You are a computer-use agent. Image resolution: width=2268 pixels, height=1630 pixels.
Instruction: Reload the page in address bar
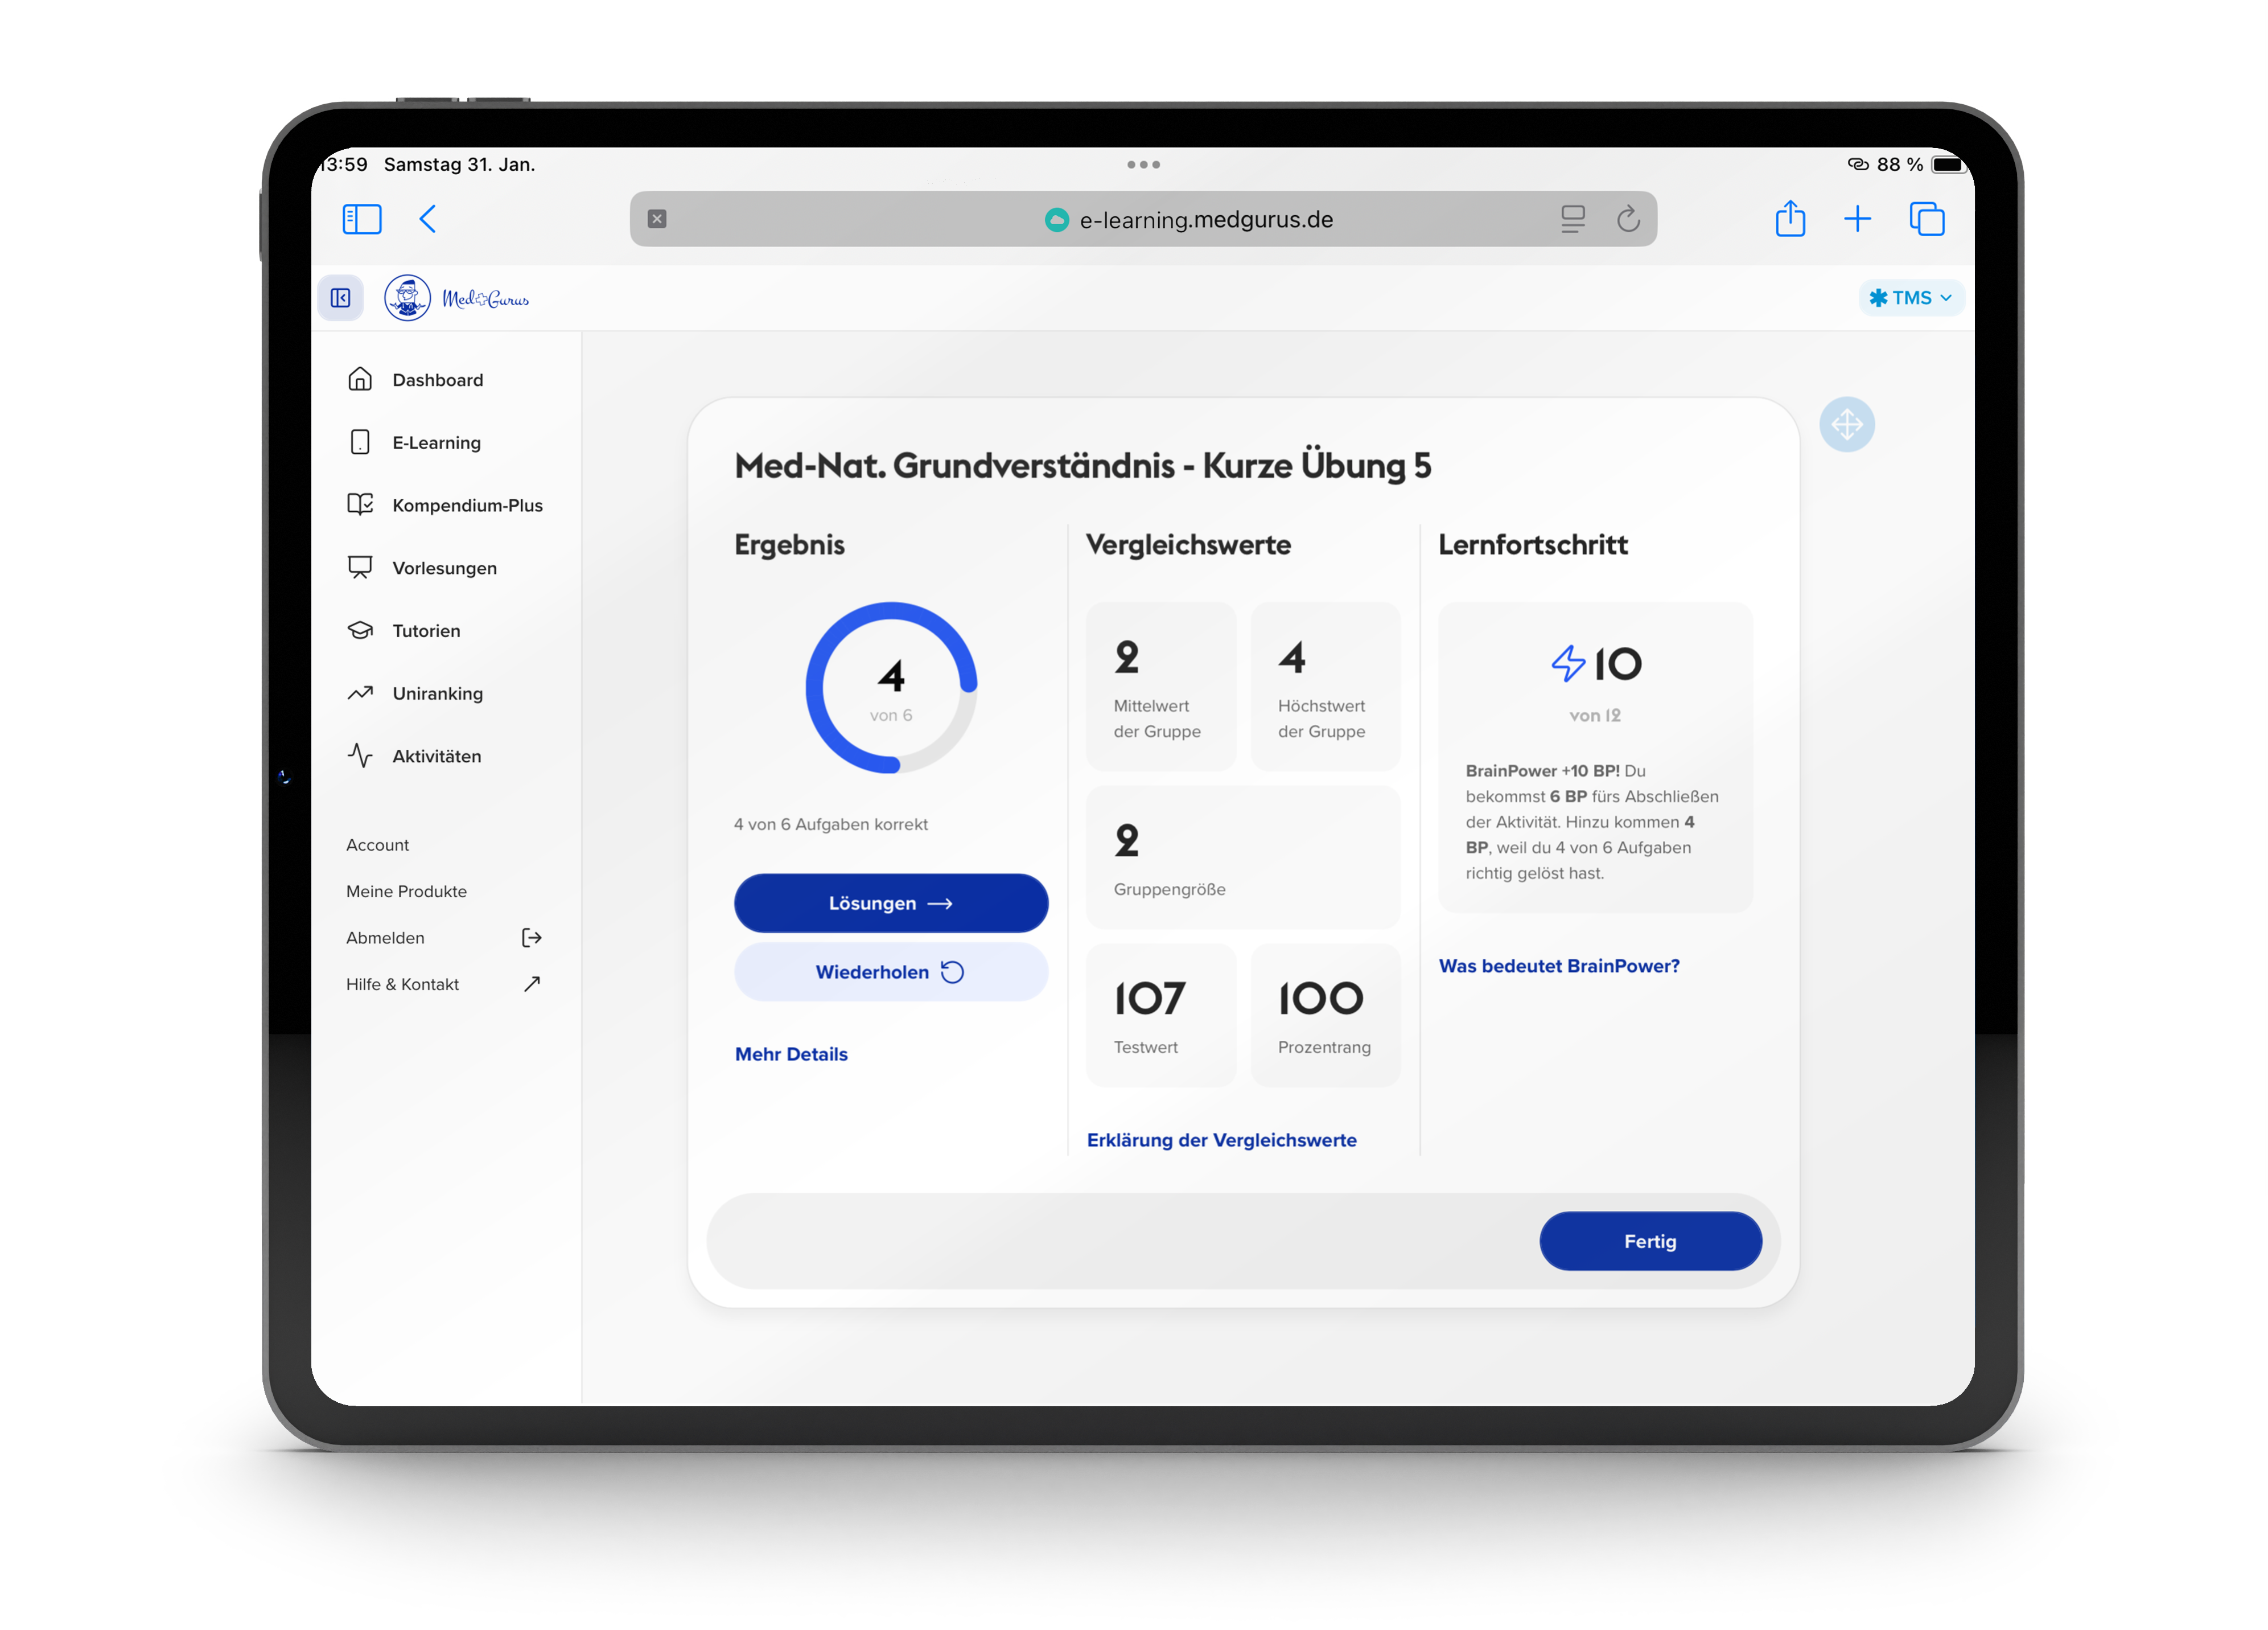click(1627, 219)
